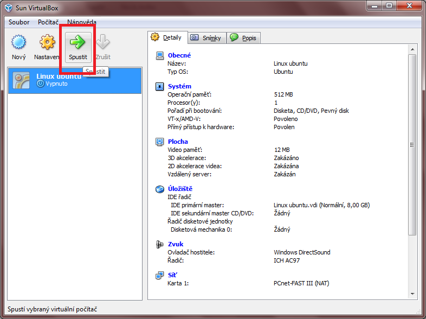Click the Detaily tab gear icon
This screenshot has width=426, height=319.
click(x=155, y=37)
